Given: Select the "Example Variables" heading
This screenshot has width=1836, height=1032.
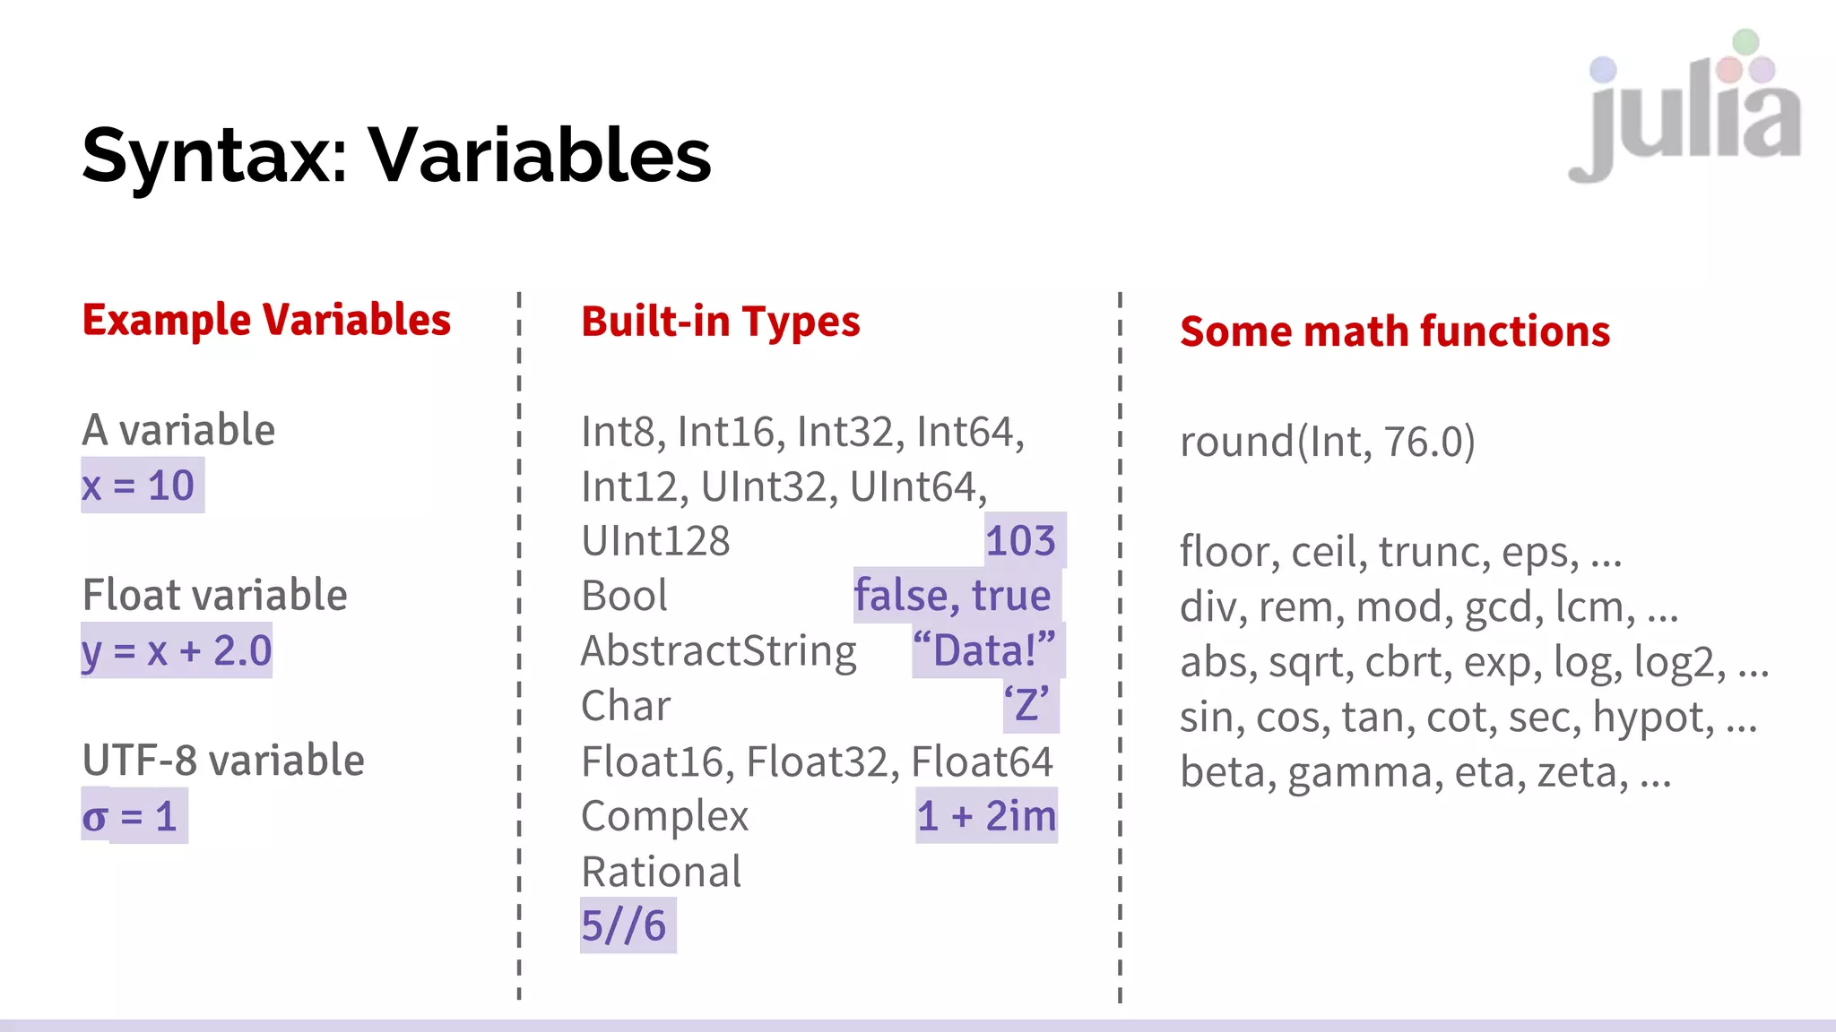Looking at the screenshot, I should coord(266,320).
